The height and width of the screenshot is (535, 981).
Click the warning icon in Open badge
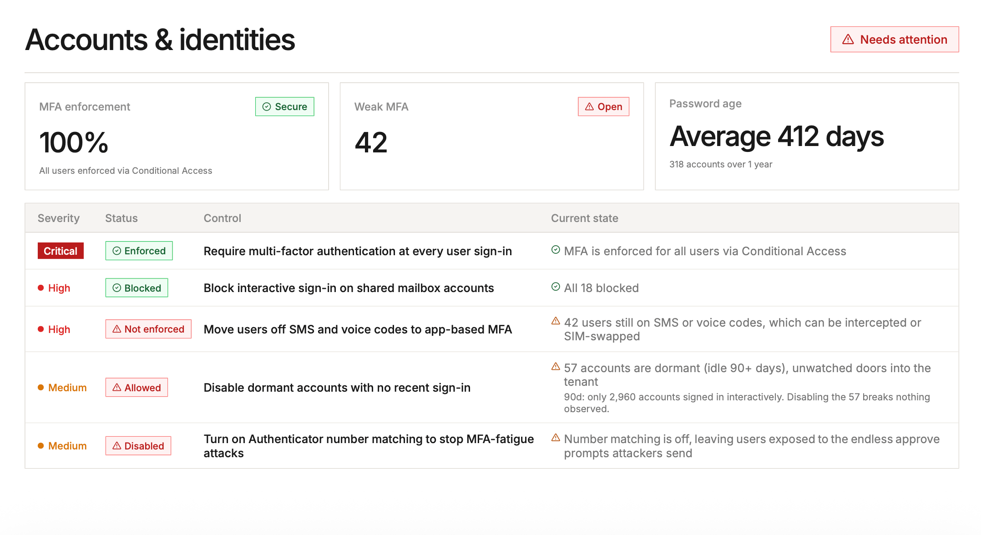point(589,106)
